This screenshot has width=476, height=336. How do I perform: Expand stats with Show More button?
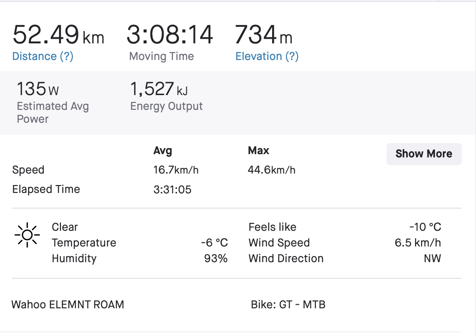click(x=424, y=154)
